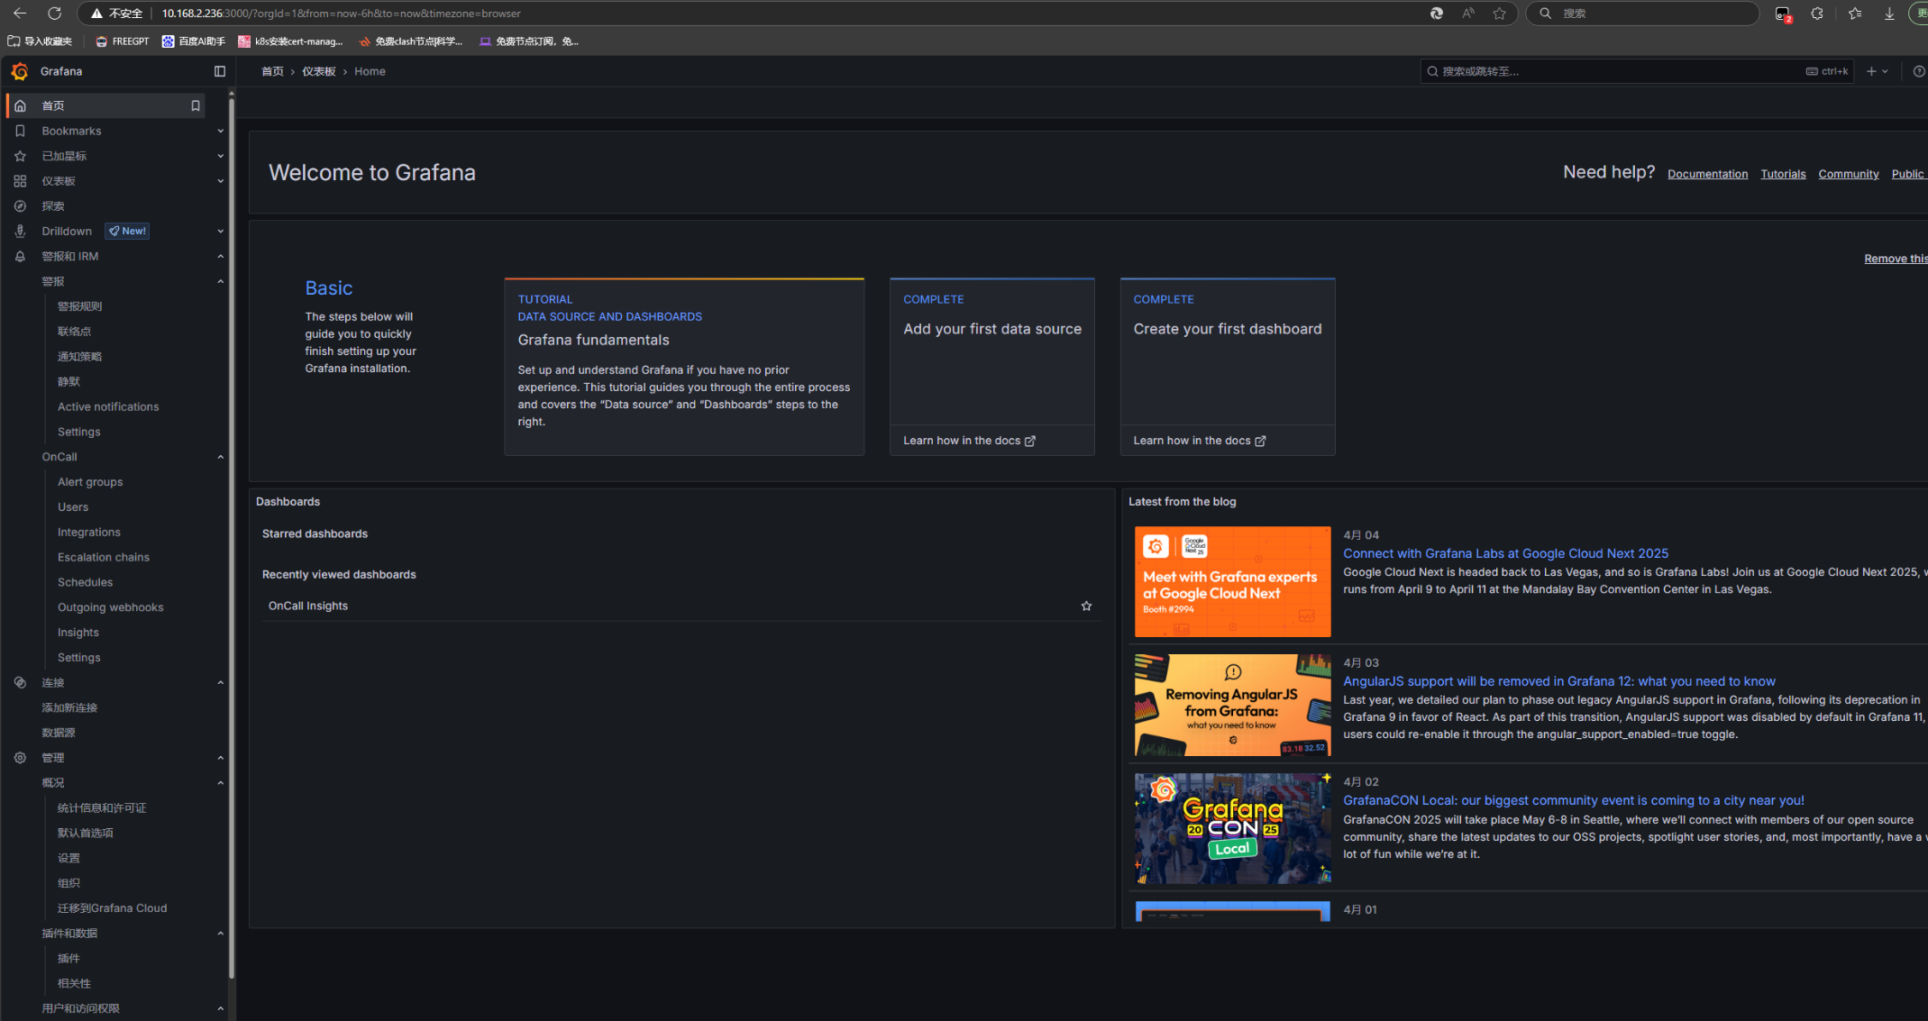The width and height of the screenshot is (1928, 1021).
Task: Open 统计信息和许可证 menu item
Action: (x=102, y=808)
